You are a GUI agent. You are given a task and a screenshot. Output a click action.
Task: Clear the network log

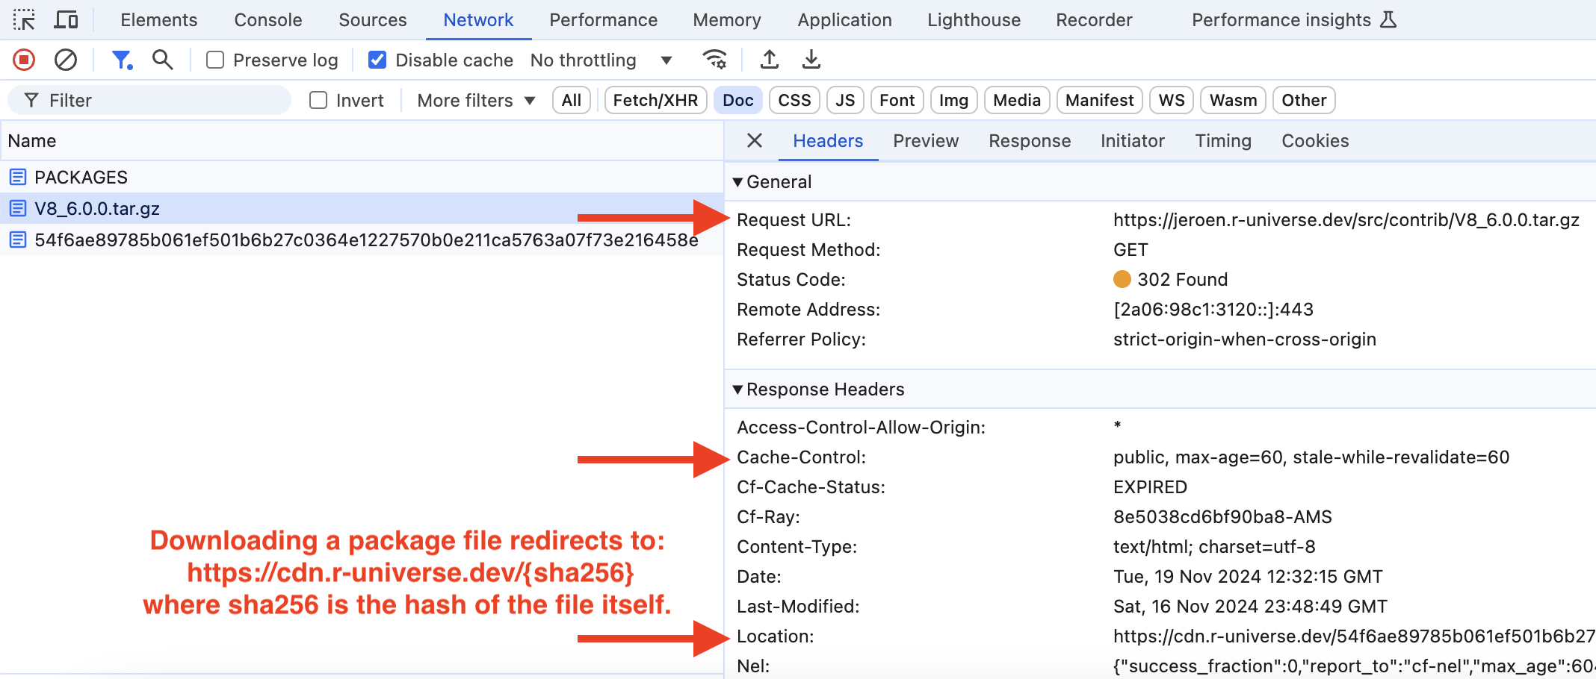(x=66, y=60)
